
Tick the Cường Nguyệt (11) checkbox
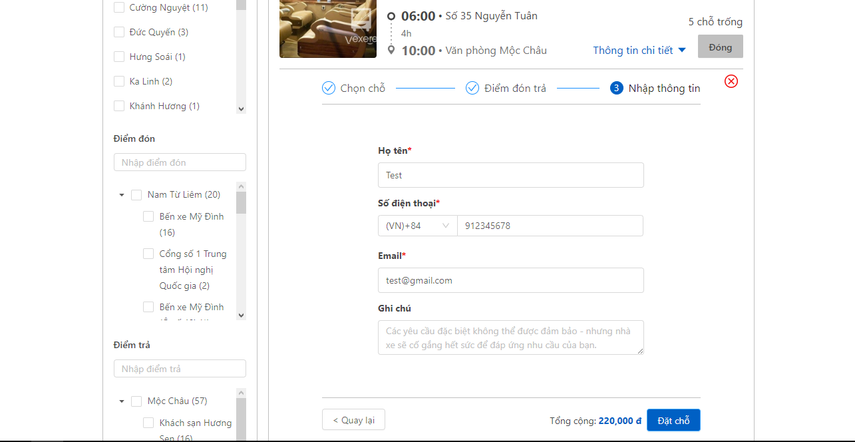coord(119,7)
